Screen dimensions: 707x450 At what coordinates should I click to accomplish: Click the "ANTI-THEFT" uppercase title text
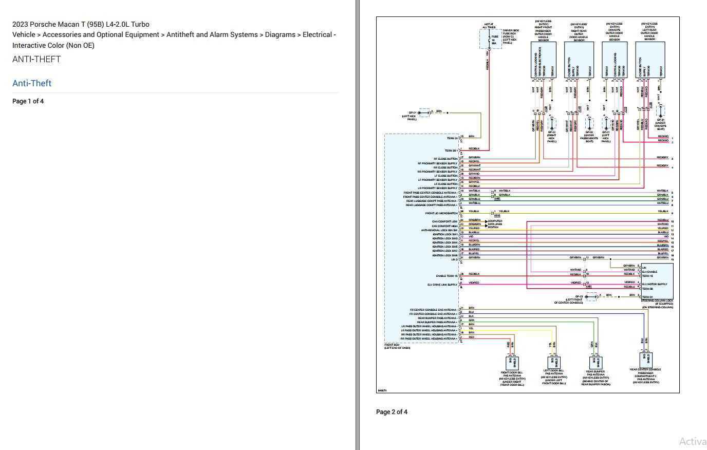click(x=36, y=59)
